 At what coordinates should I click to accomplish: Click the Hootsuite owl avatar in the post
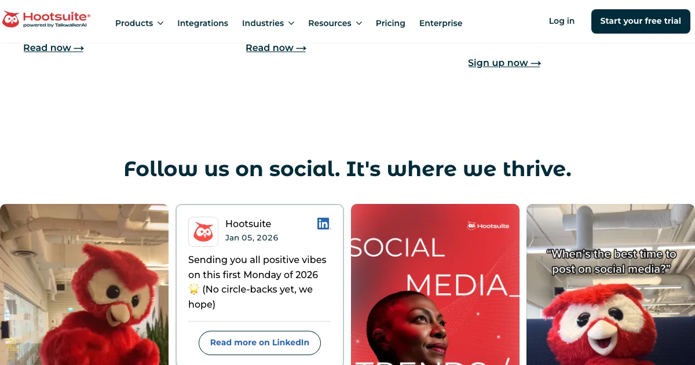pyautogui.click(x=203, y=232)
